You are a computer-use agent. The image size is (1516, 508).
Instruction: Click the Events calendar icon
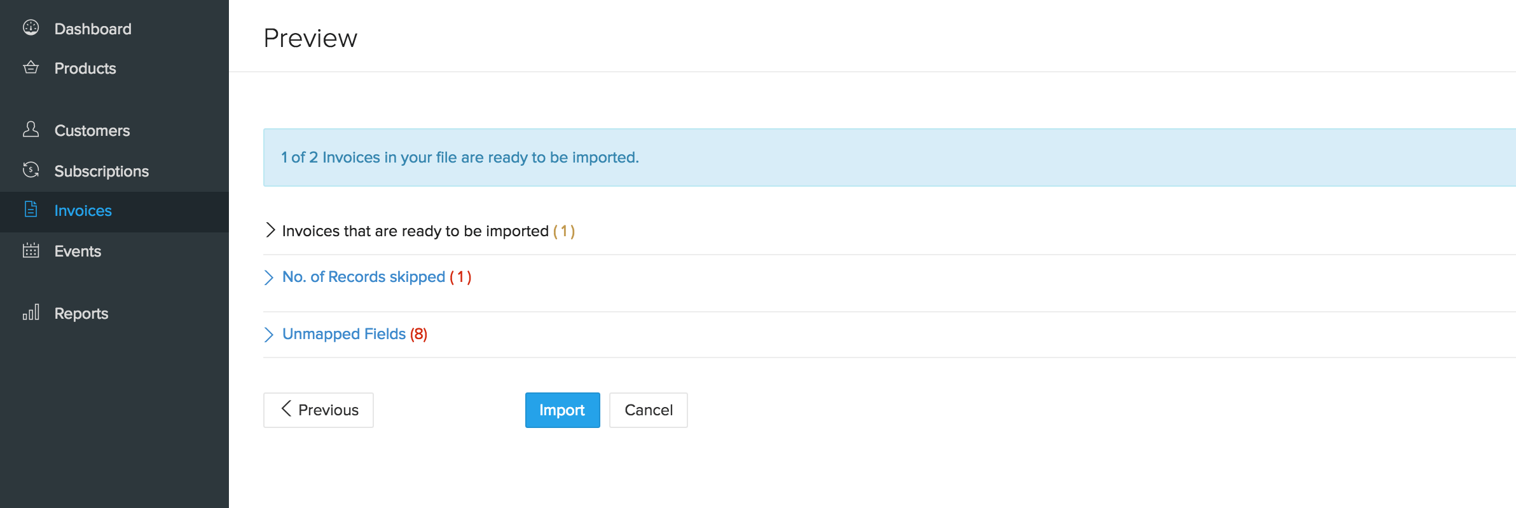(x=31, y=250)
